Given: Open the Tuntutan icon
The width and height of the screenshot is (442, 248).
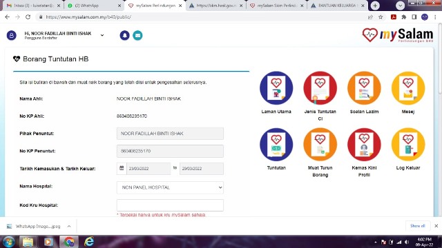Looking at the screenshot, I should pyautogui.click(x=276, y=145).
